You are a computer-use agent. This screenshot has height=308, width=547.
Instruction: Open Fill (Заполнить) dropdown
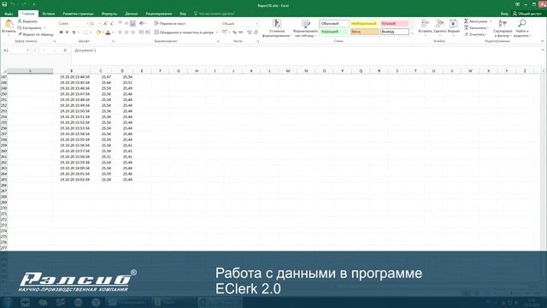coord(476,28)
